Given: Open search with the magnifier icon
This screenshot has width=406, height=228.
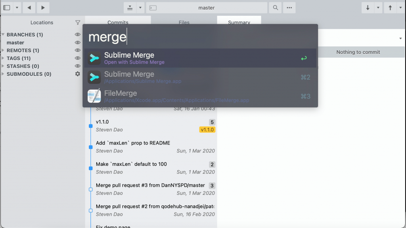Looking at the screenshot, I should tap(274, 8).
